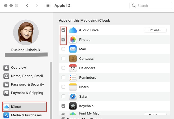This screenshot has width=174, height=119.
Task: Click the Contacts label
Action: (86, 58)
